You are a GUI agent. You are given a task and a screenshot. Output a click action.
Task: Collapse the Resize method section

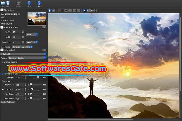[x=2, y=50]
